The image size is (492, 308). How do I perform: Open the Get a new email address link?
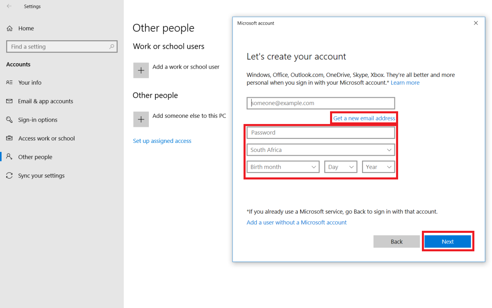click(364, 118)
